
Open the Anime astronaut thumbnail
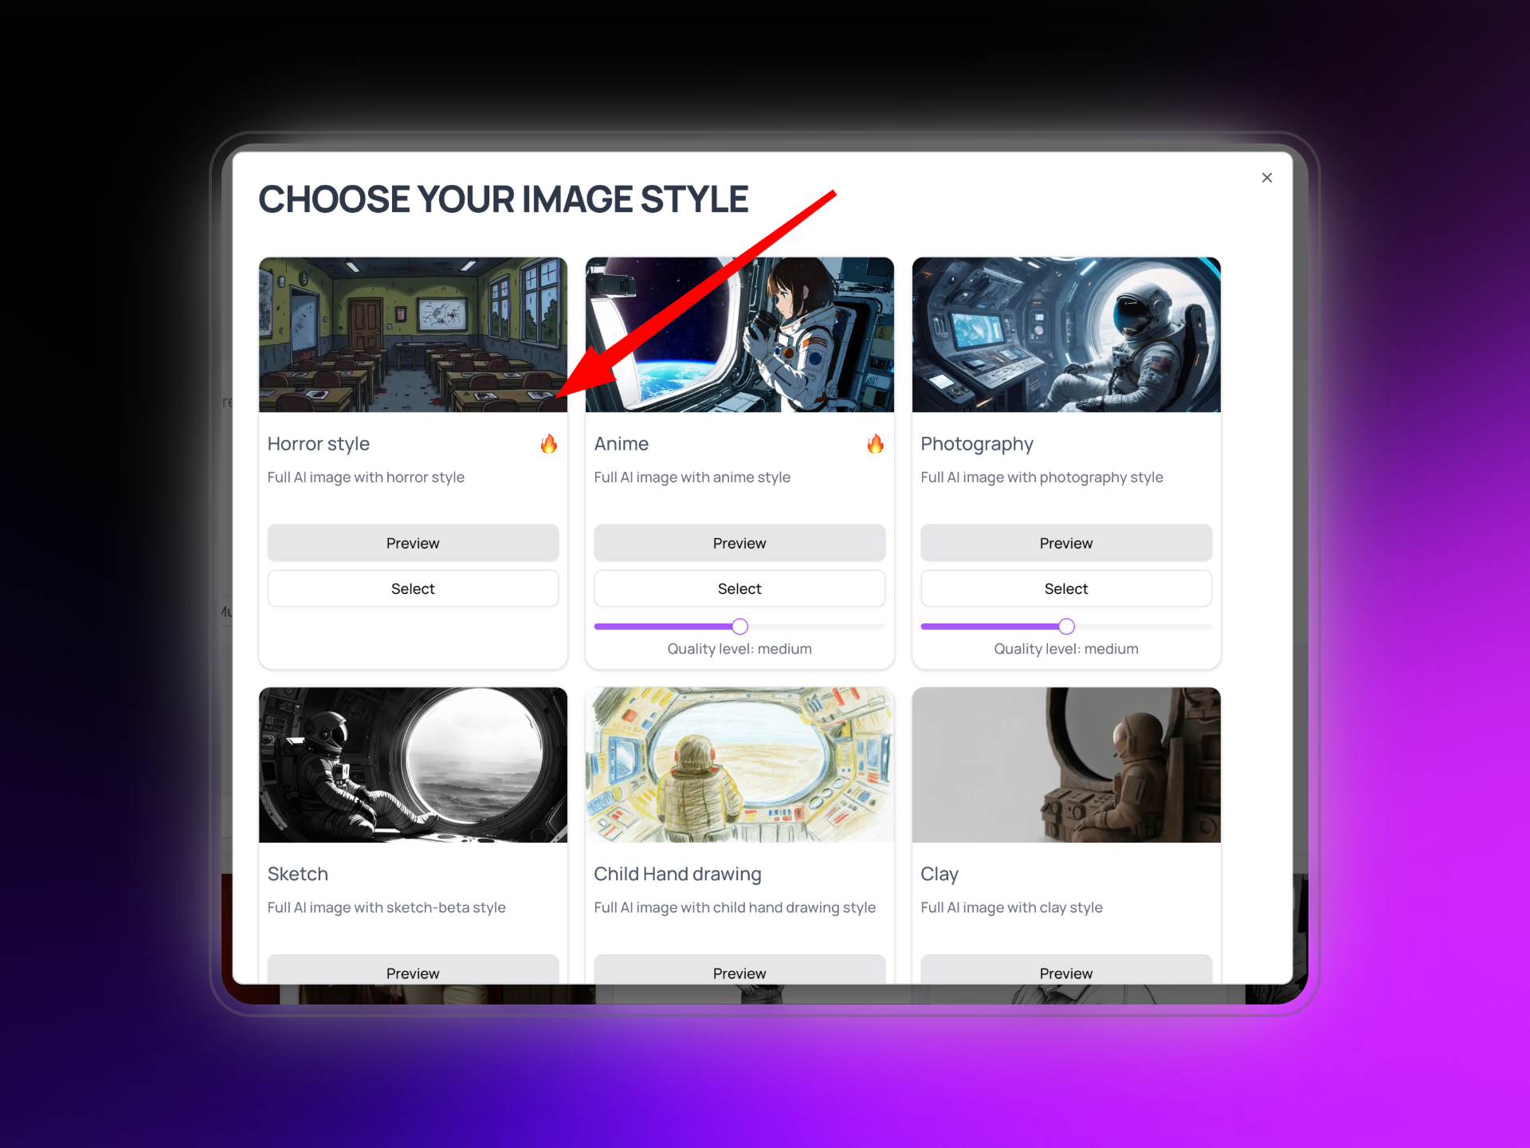tap(739, 335)
